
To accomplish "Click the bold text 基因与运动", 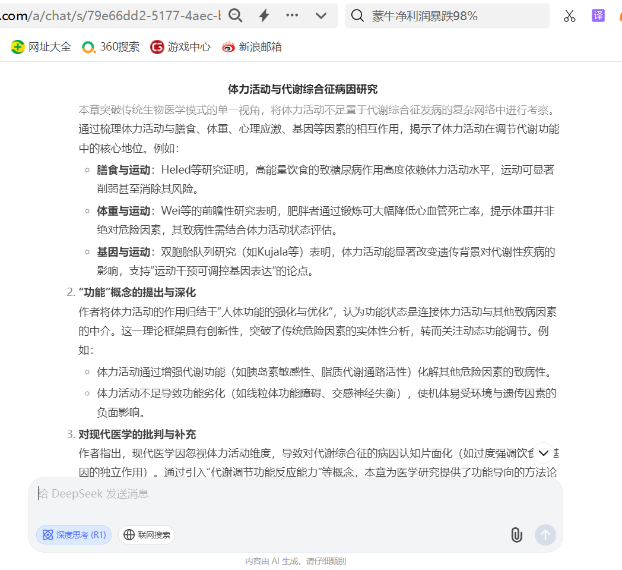I will (x=123, y=252).
